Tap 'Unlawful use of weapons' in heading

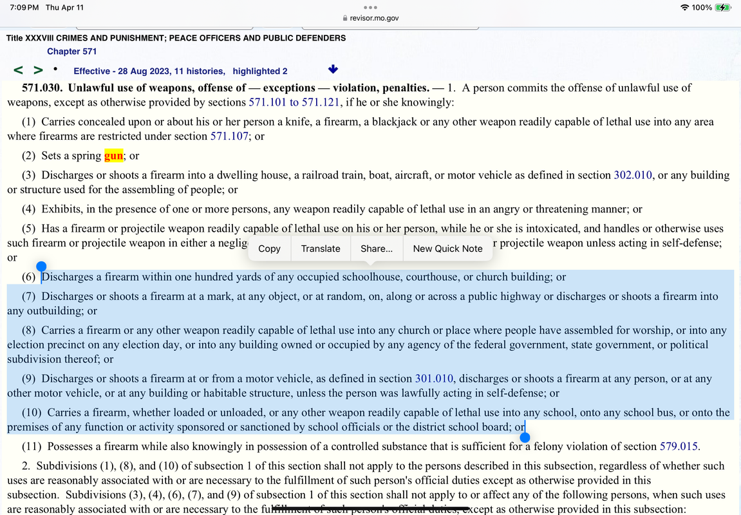(x=130, y=88)
